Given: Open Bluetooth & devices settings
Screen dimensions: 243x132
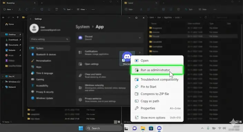Looking at the screenshot, I should [50, 55].
